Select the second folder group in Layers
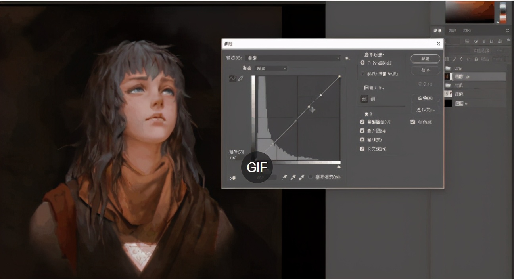 pos(476,85)
